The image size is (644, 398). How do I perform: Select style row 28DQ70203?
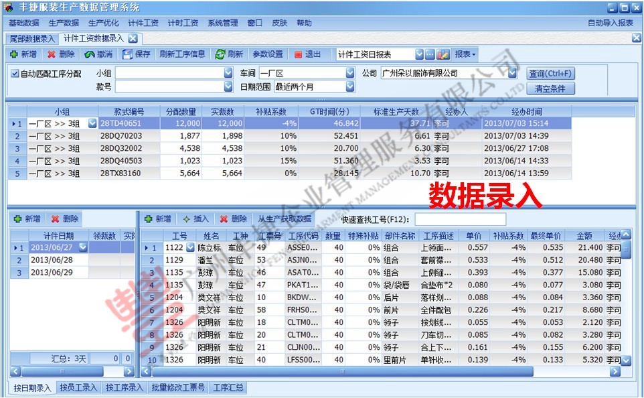point(290,135)
